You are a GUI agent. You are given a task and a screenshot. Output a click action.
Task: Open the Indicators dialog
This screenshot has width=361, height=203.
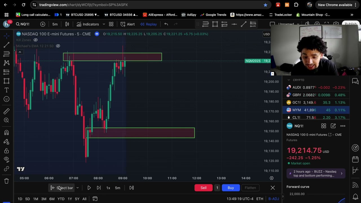88,24
